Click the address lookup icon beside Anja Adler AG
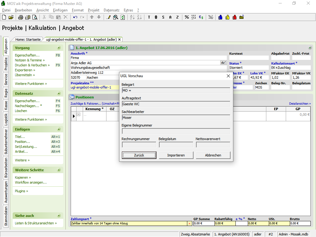This screenshot has height=237, width=316. [x=223, y=63]
